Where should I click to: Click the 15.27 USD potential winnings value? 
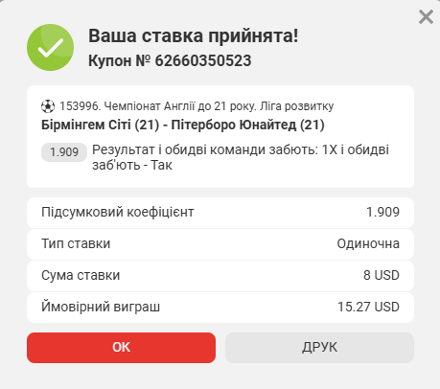368,307
